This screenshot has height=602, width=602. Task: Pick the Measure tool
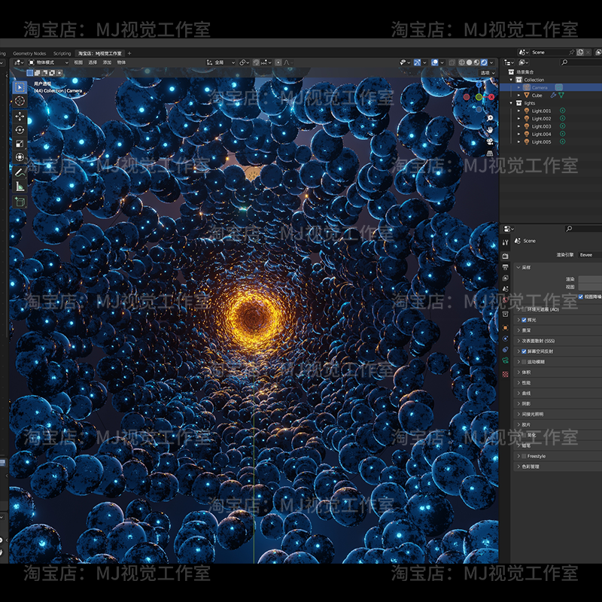(x=20, y=186)
